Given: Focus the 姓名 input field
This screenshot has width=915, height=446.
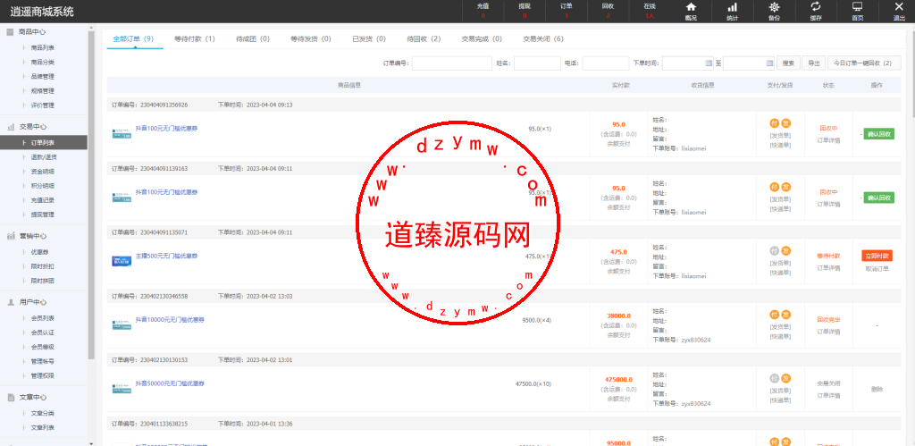Looking at the screenshot, I should tap(537, 63).
